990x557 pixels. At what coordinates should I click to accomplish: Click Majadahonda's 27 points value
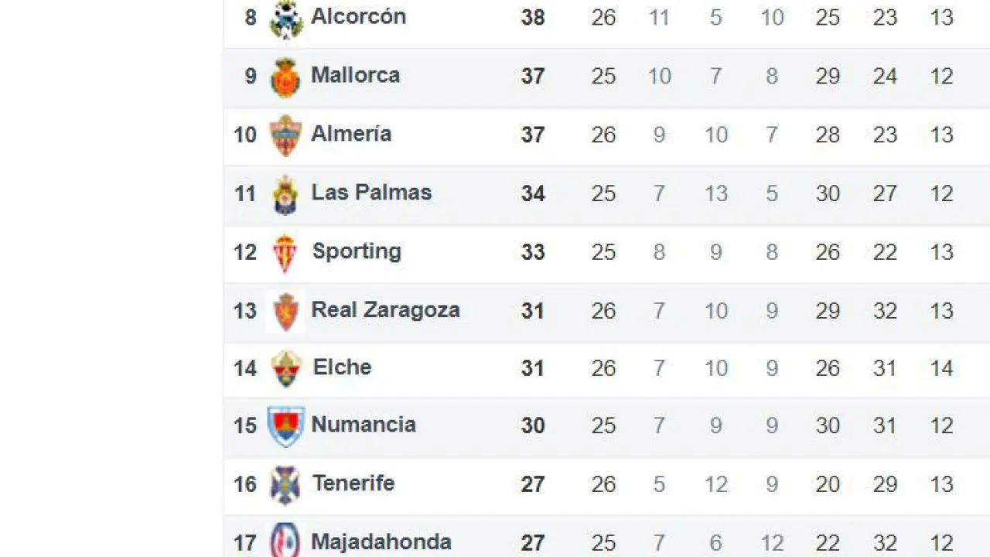coord(533,543)
